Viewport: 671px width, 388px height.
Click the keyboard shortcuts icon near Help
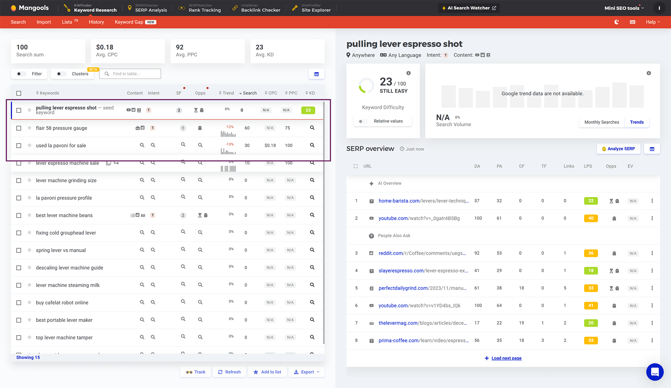(x=632, y=22)
